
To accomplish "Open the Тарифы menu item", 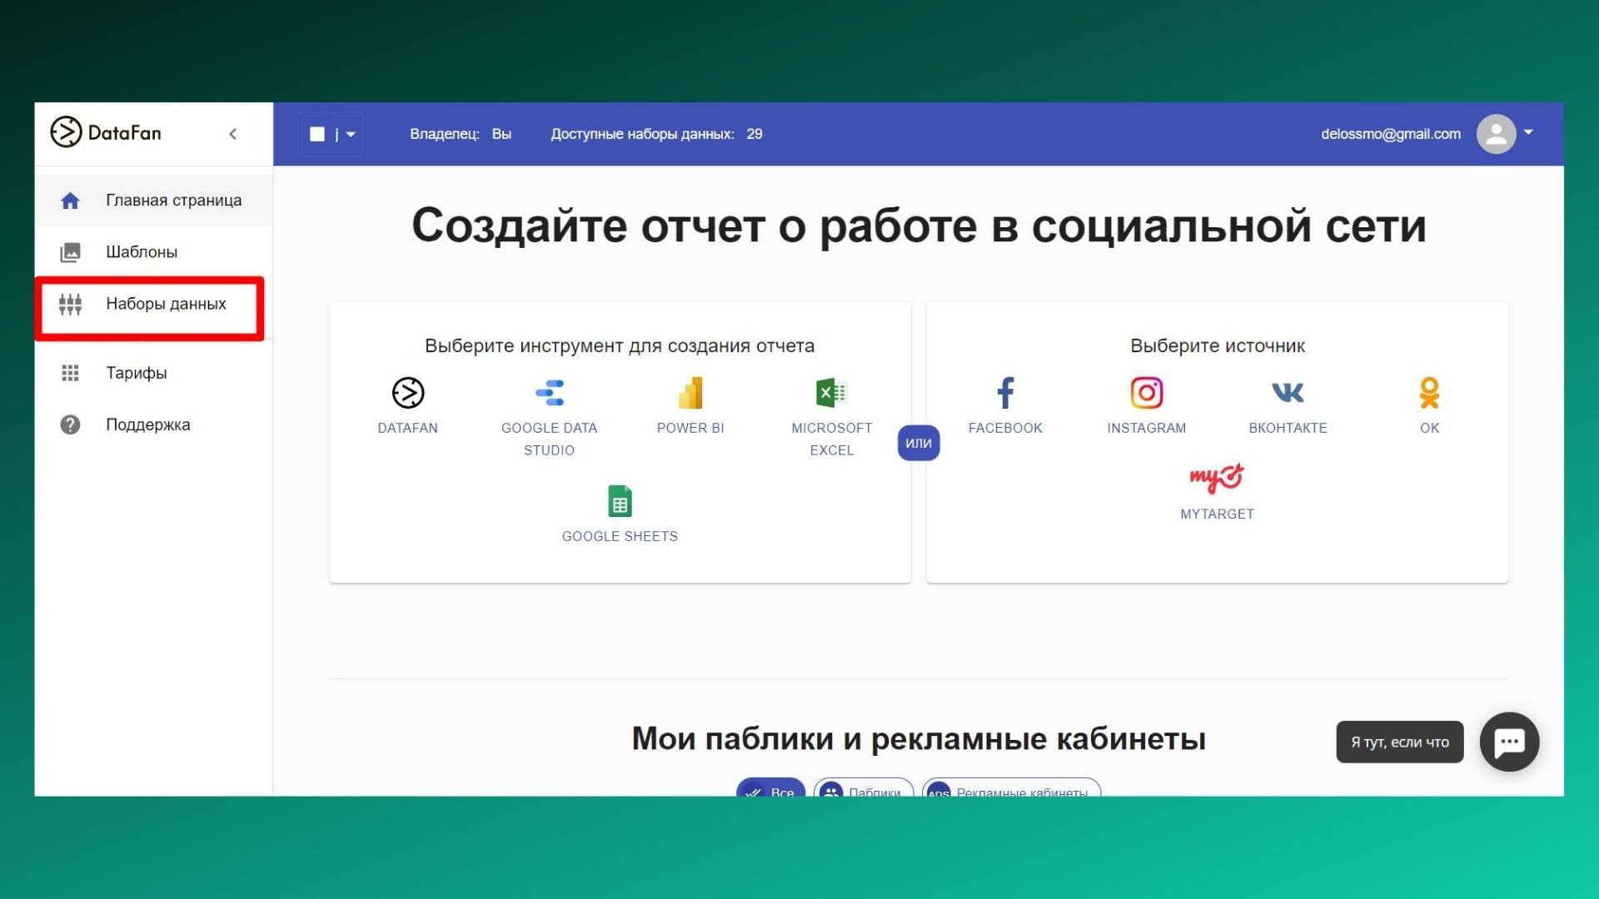I will (x=153, y=373).
